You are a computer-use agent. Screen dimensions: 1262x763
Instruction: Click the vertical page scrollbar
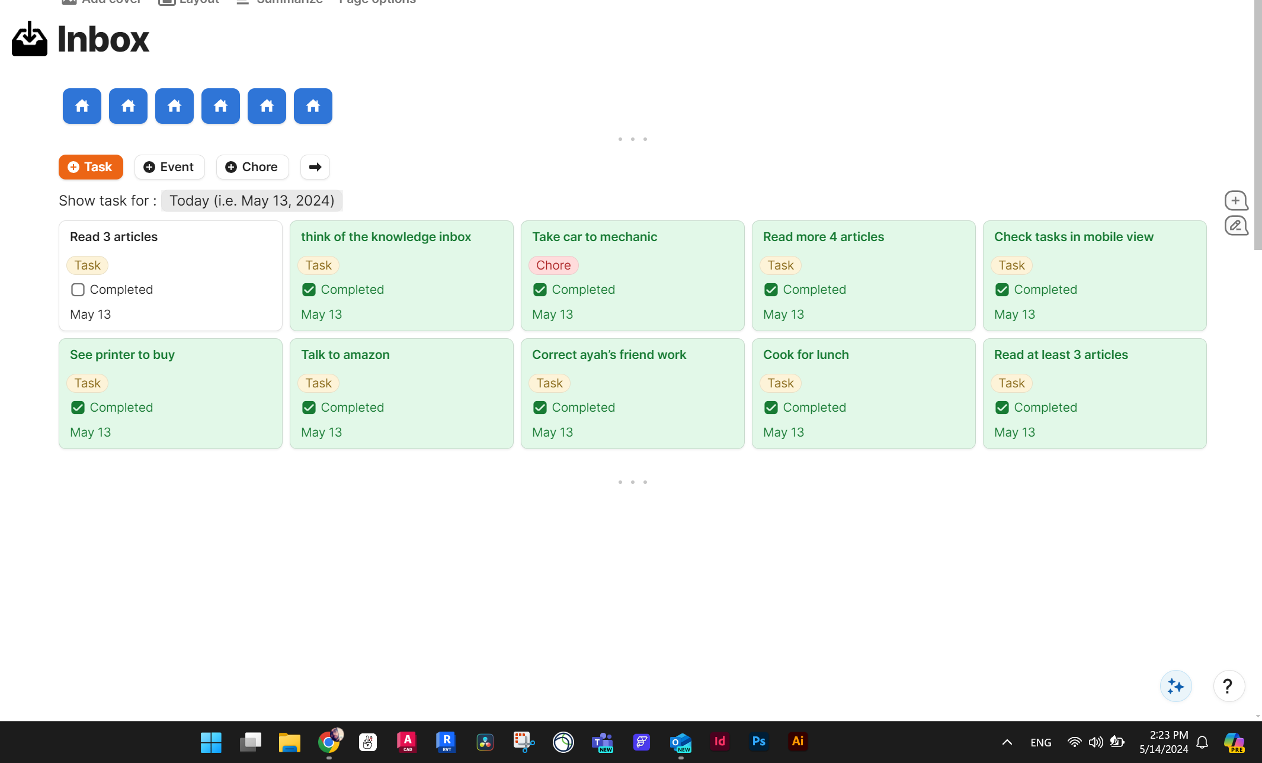point(1257,124)
